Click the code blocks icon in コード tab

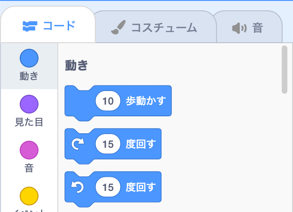30,26
